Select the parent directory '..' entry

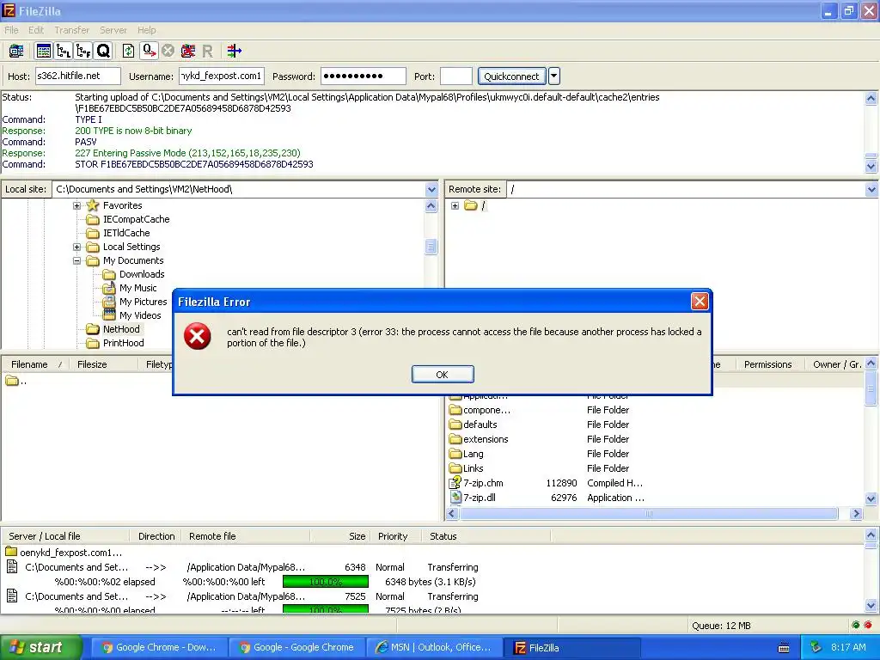pyautogui.click(x=15, y=381)
